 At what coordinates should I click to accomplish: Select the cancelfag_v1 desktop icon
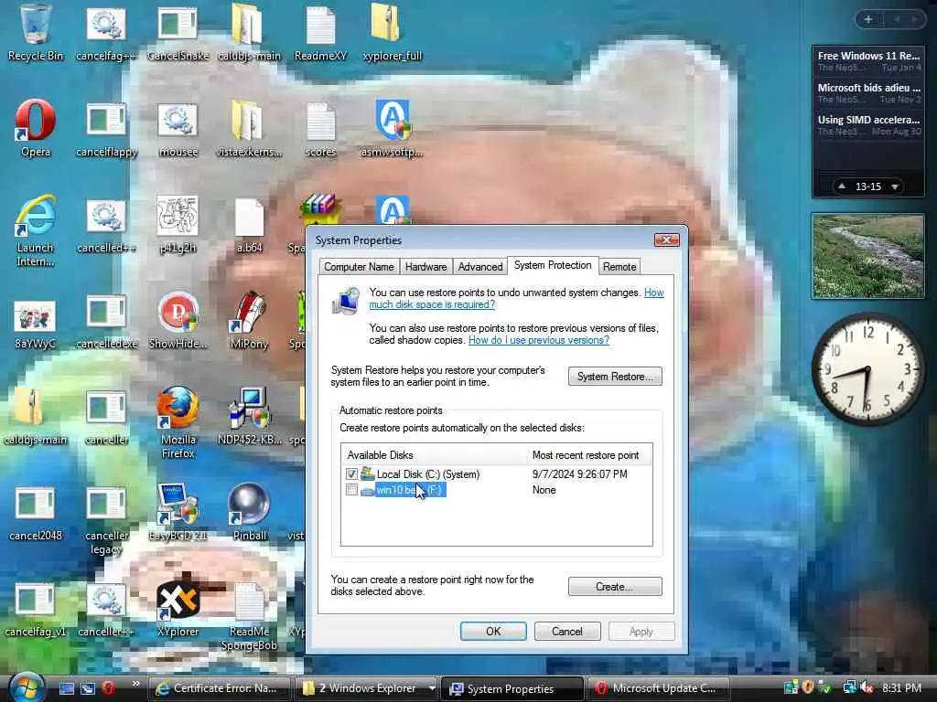36,608
